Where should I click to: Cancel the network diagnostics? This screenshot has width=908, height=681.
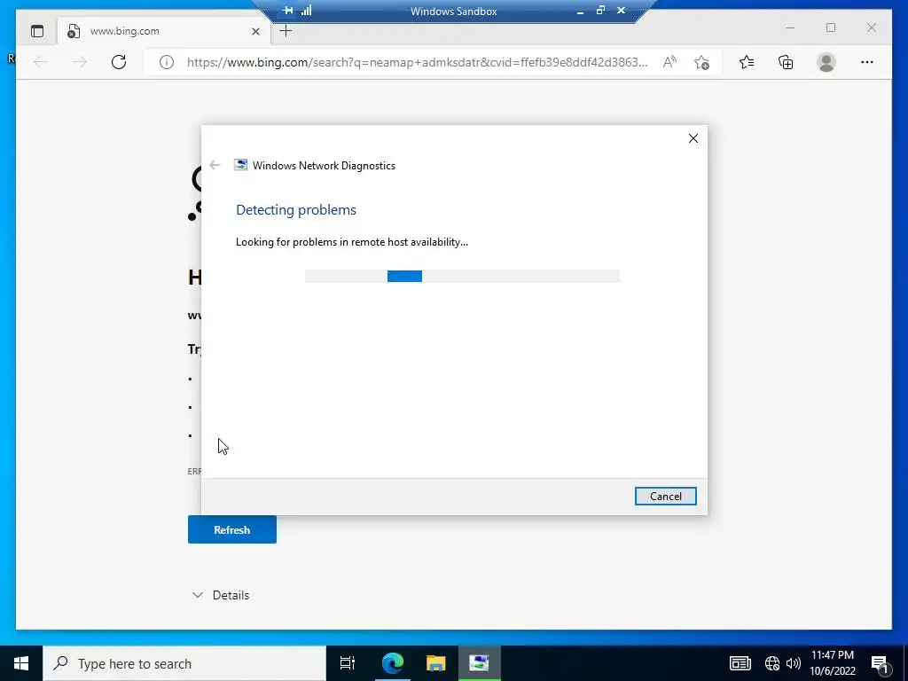pos(665,497)
